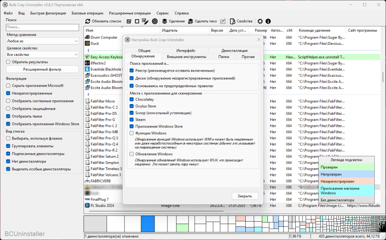Click the Exacoustics GHOST app icon
The height and width of the screenshot is (240, 386).
pos(87,76)
